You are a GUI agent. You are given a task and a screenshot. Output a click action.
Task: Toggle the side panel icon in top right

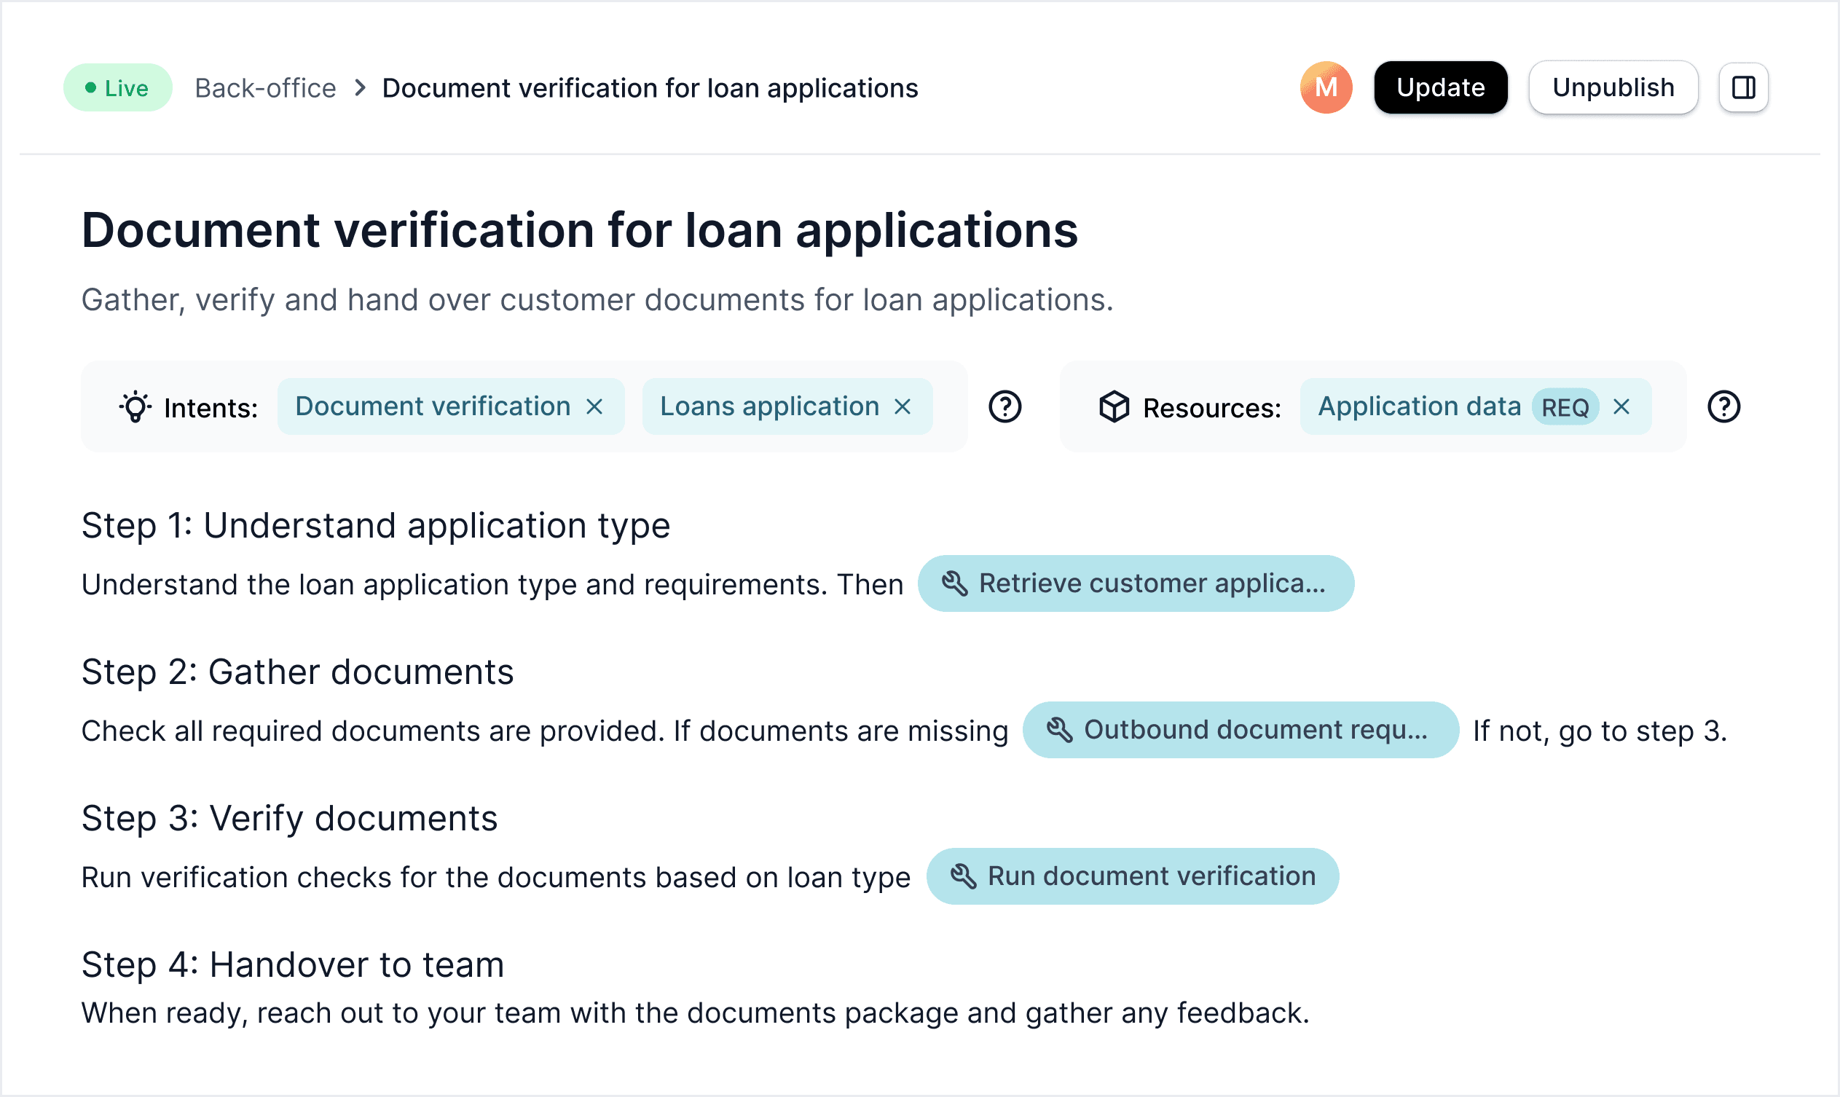click(x=1743, y=87)
